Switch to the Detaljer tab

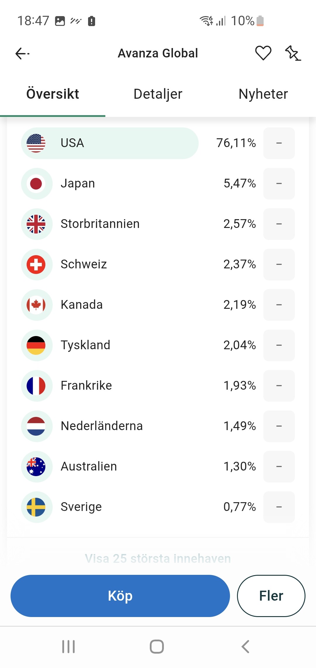point(158,94)
